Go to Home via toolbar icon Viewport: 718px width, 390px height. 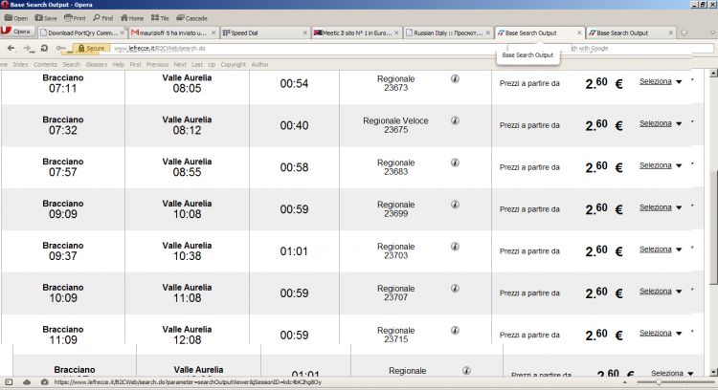coord(131,18)
